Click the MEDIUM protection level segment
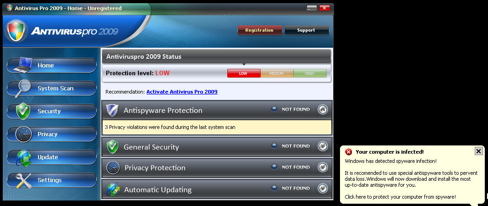The height and width of the screenshot is (206, 488). (x=277, y=73)
